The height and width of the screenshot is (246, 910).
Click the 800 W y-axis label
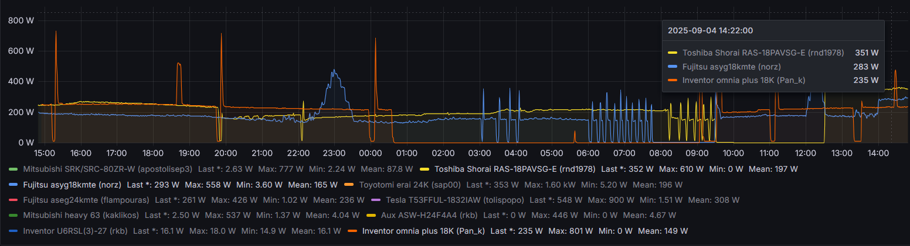click(21, 20)
